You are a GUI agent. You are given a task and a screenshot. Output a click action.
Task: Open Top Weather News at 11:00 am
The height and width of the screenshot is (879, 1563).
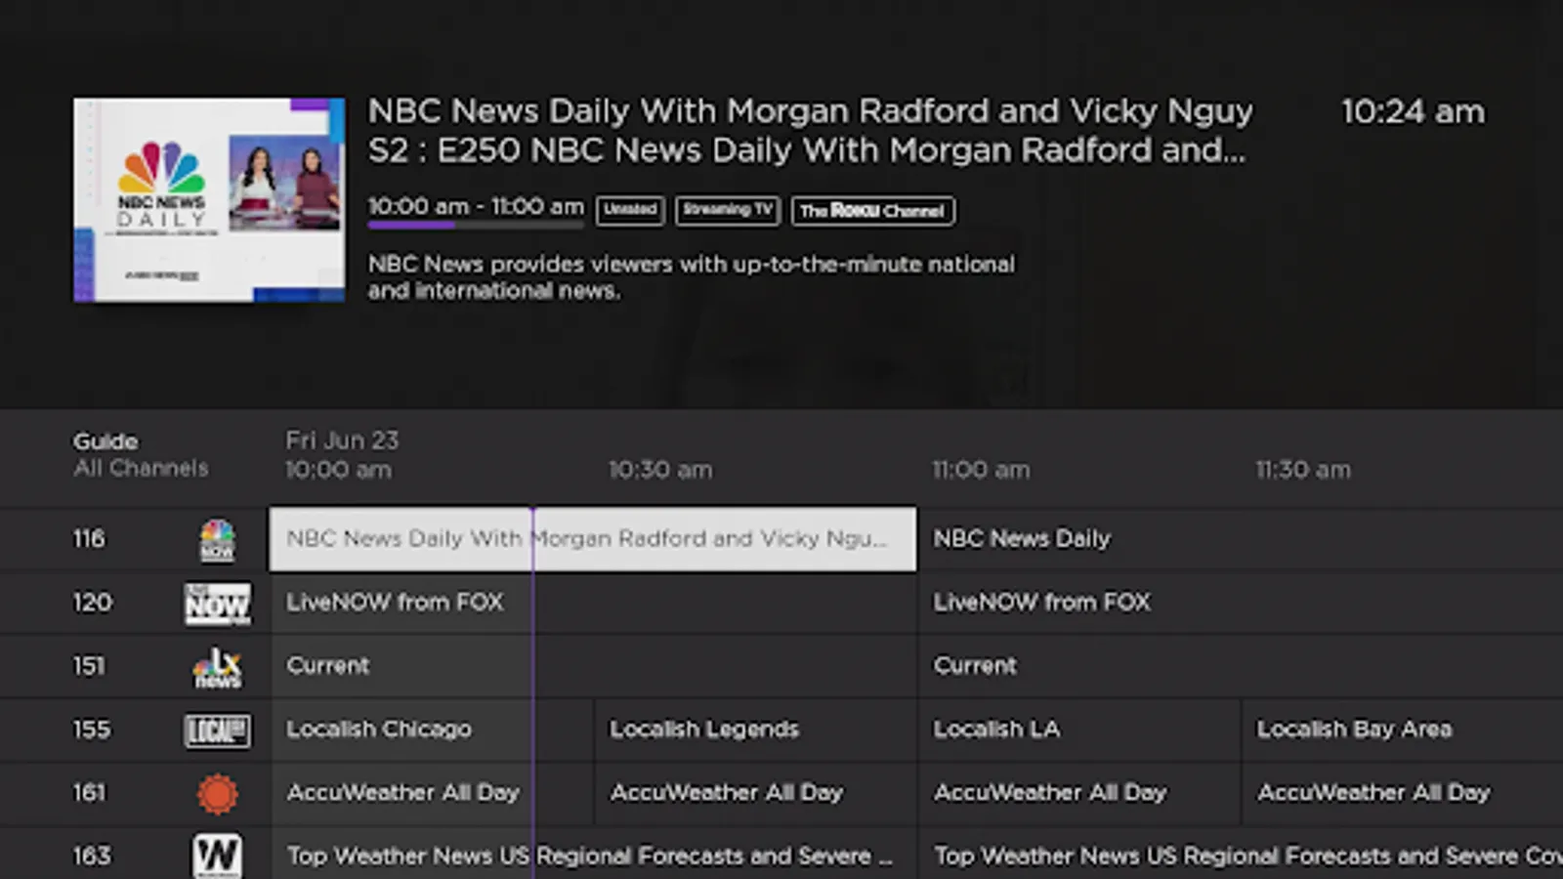click(1241, 854)
